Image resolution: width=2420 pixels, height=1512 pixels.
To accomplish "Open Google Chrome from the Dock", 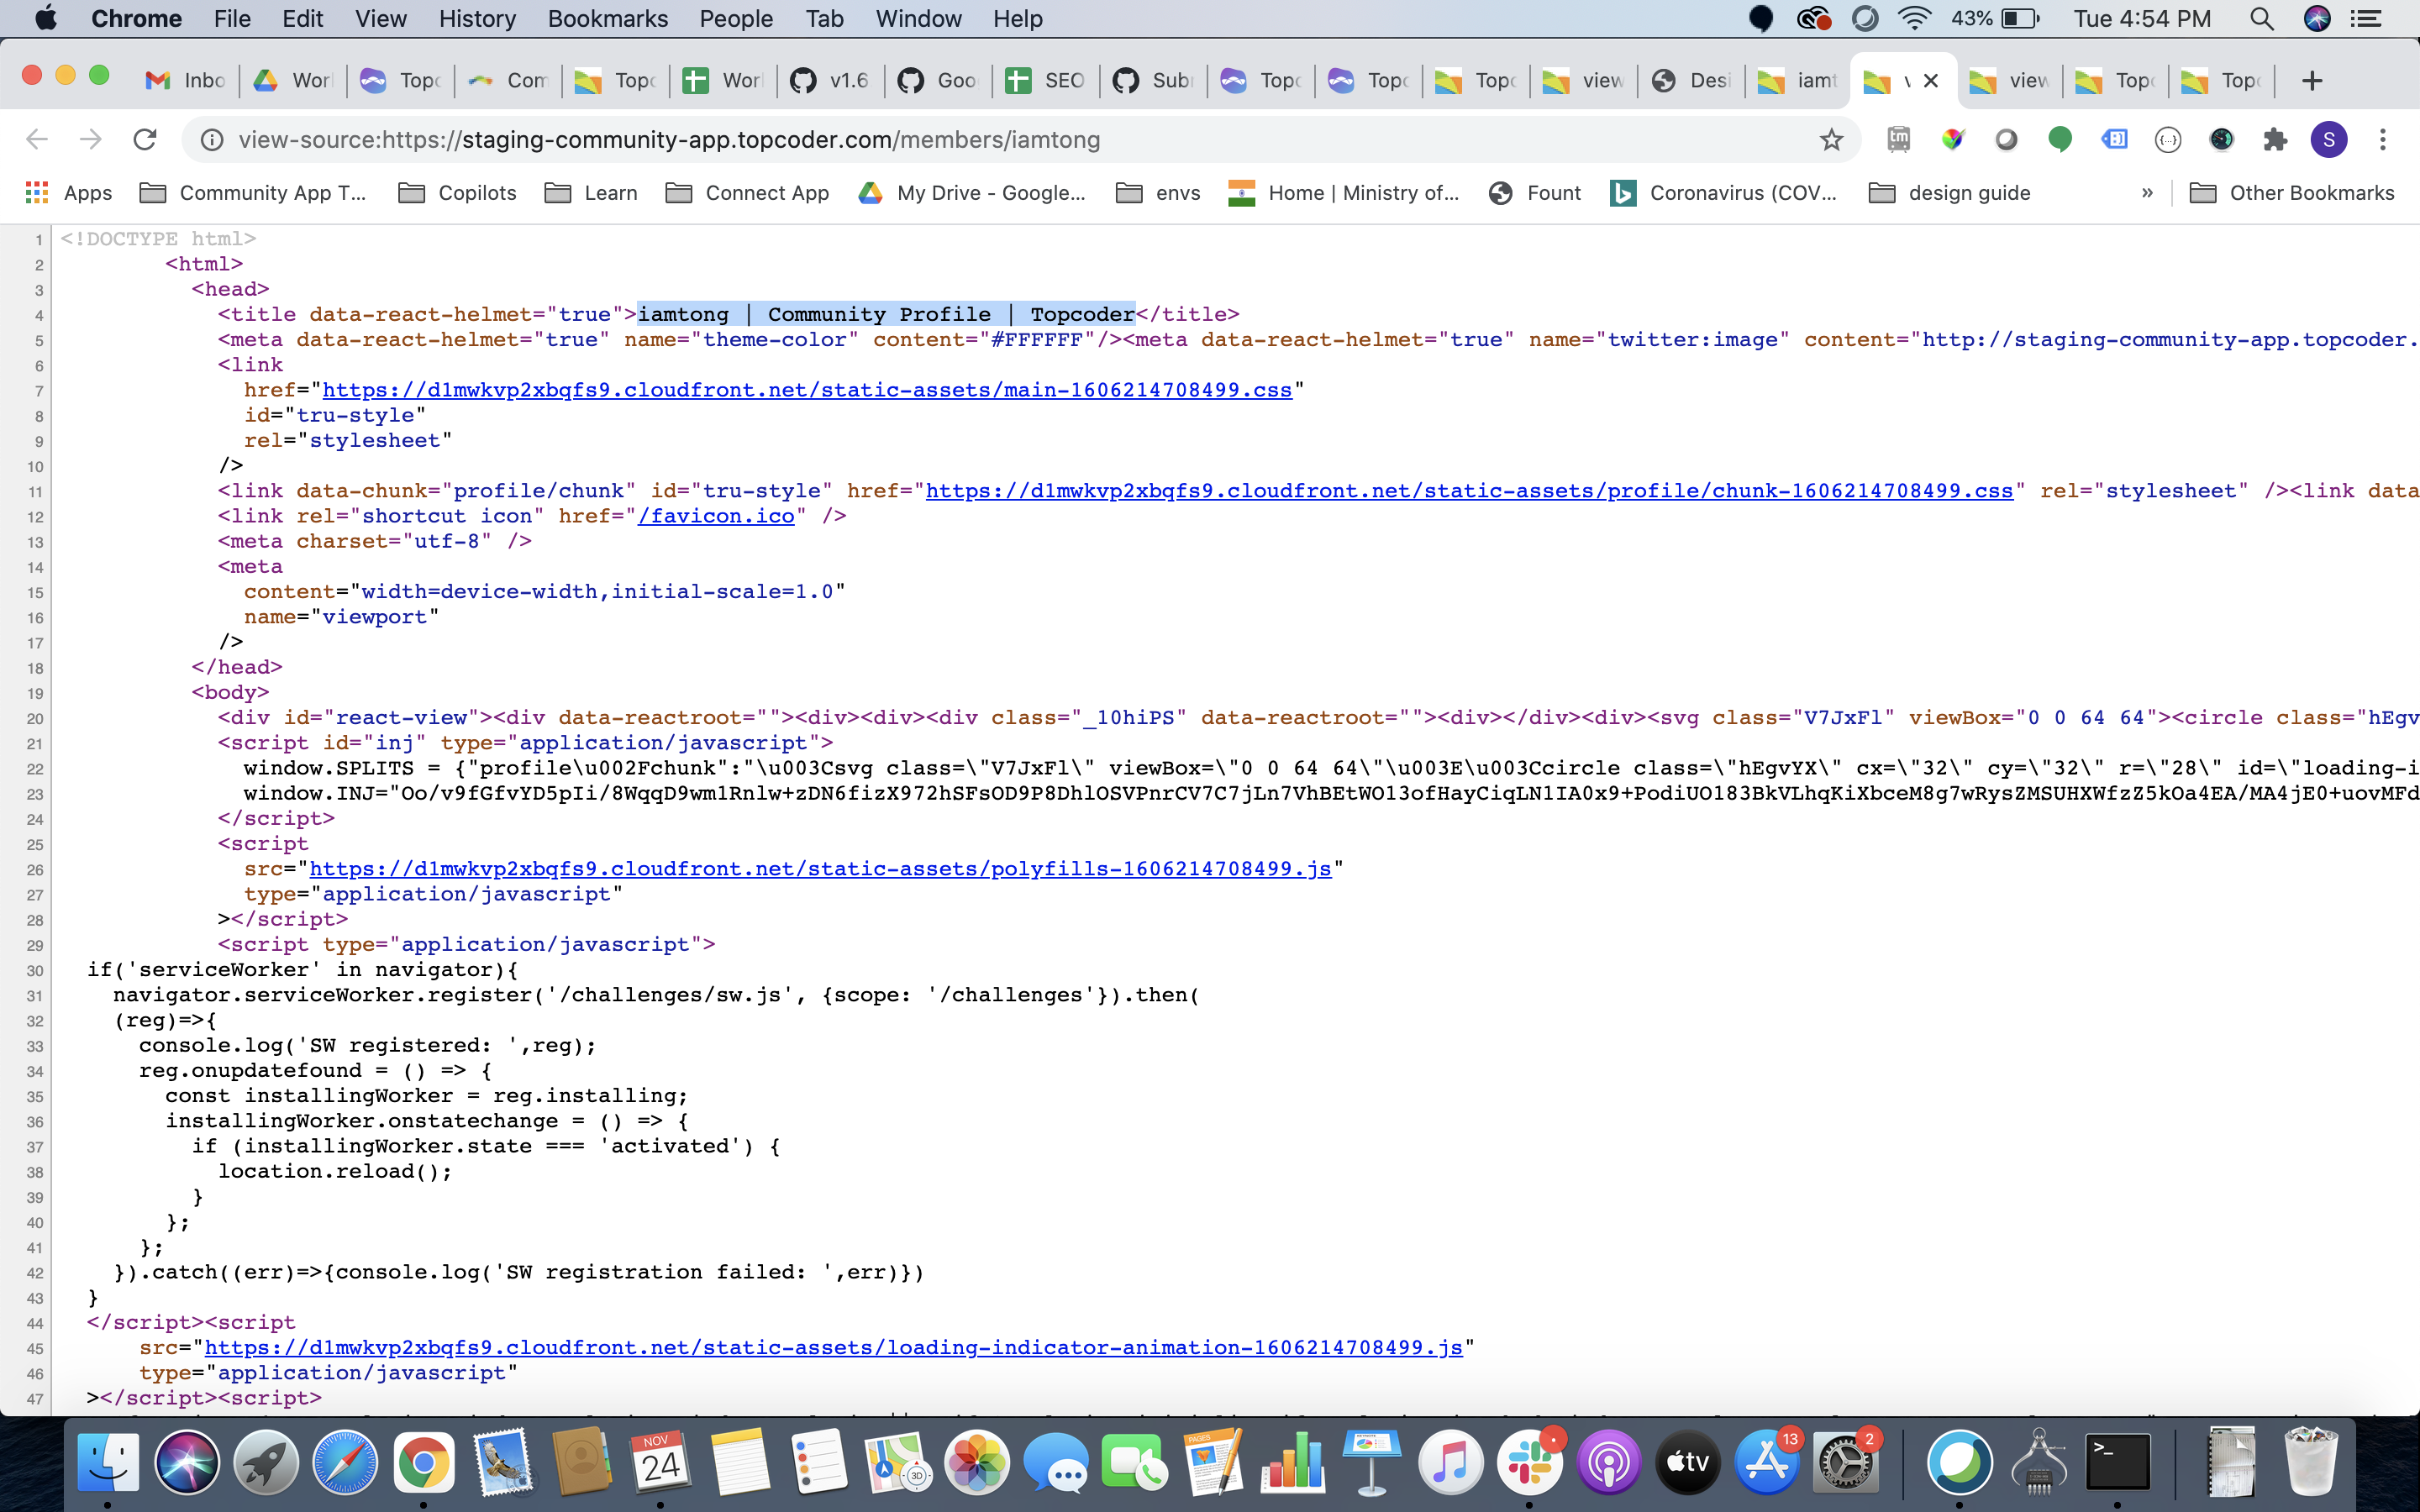I will click(424, 1462).
